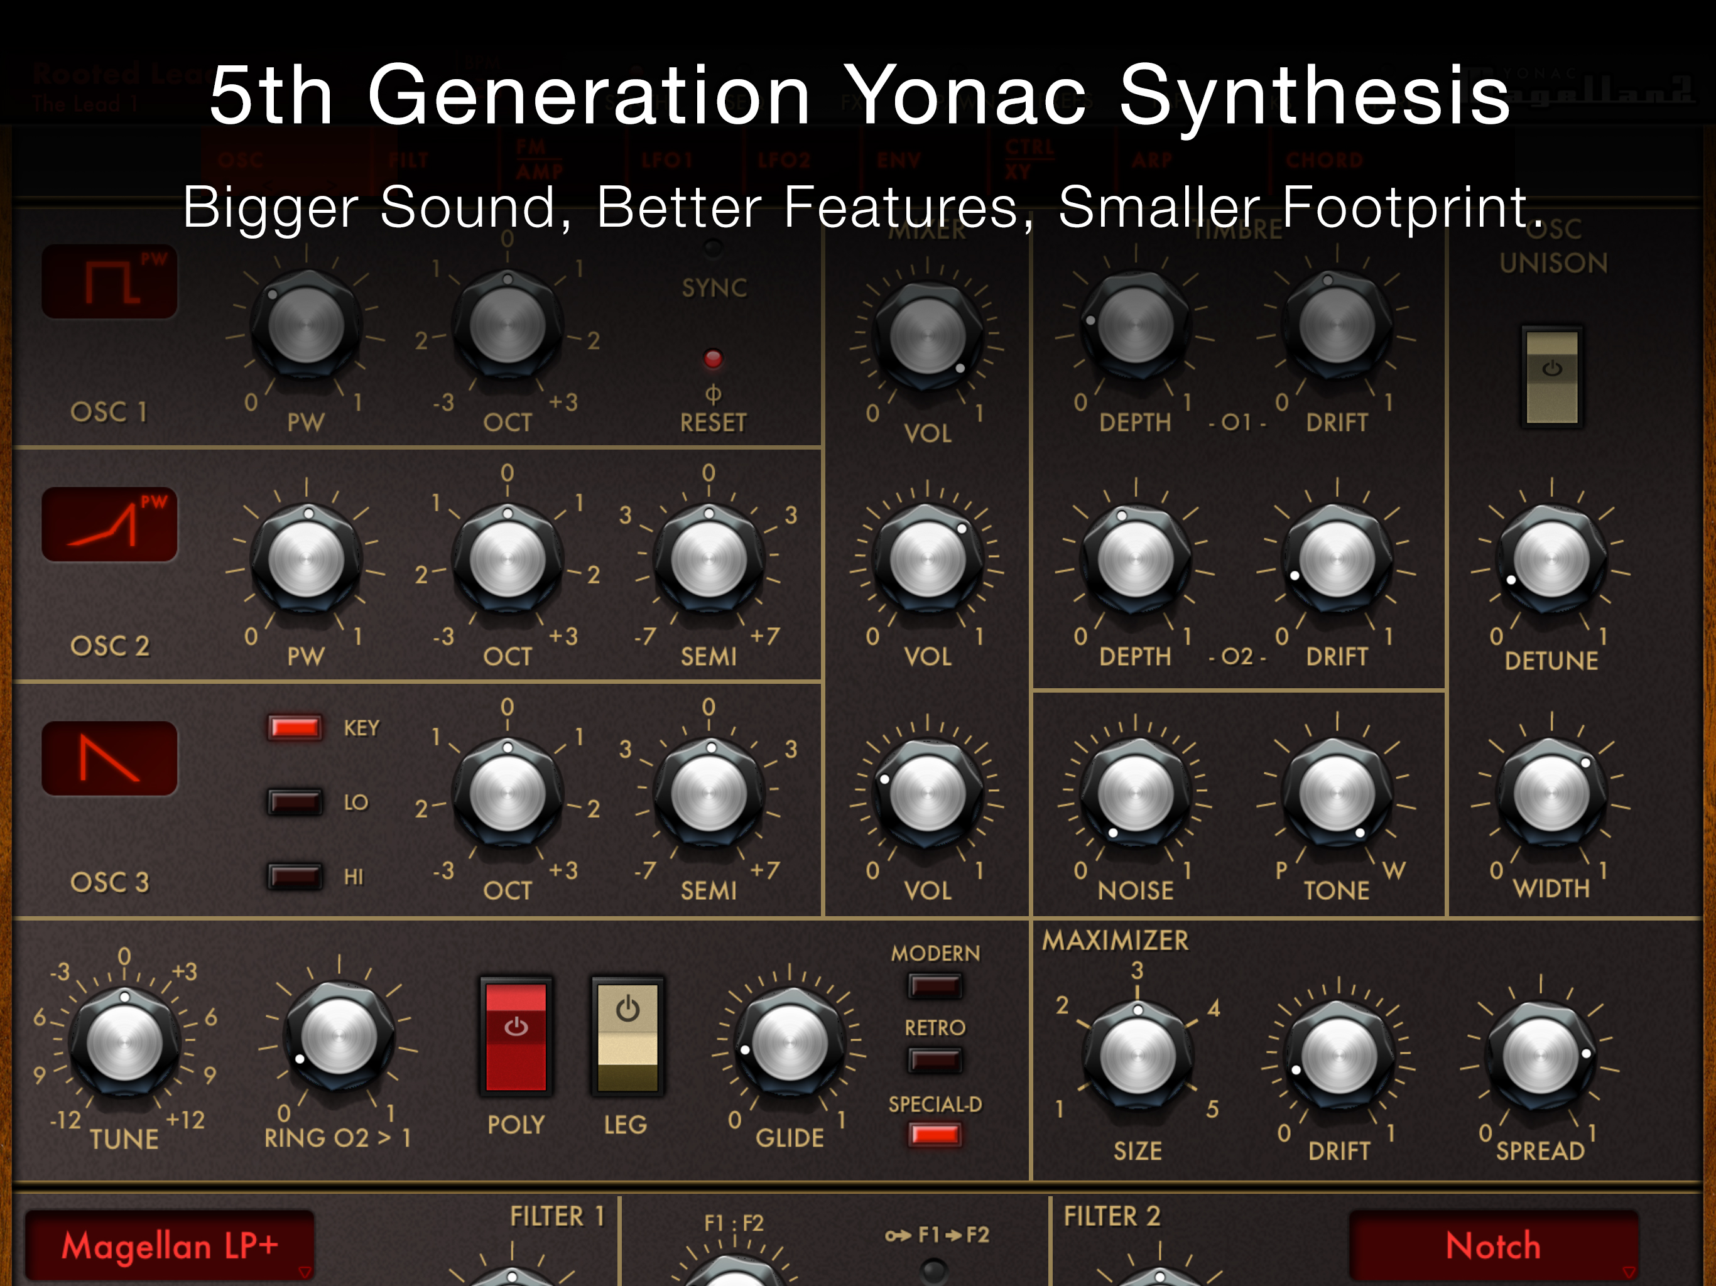Click the SPECIAL-D glide mode button
Image resolution: width=1716 pixels, height=1286 pixels.
(935, 1135)
